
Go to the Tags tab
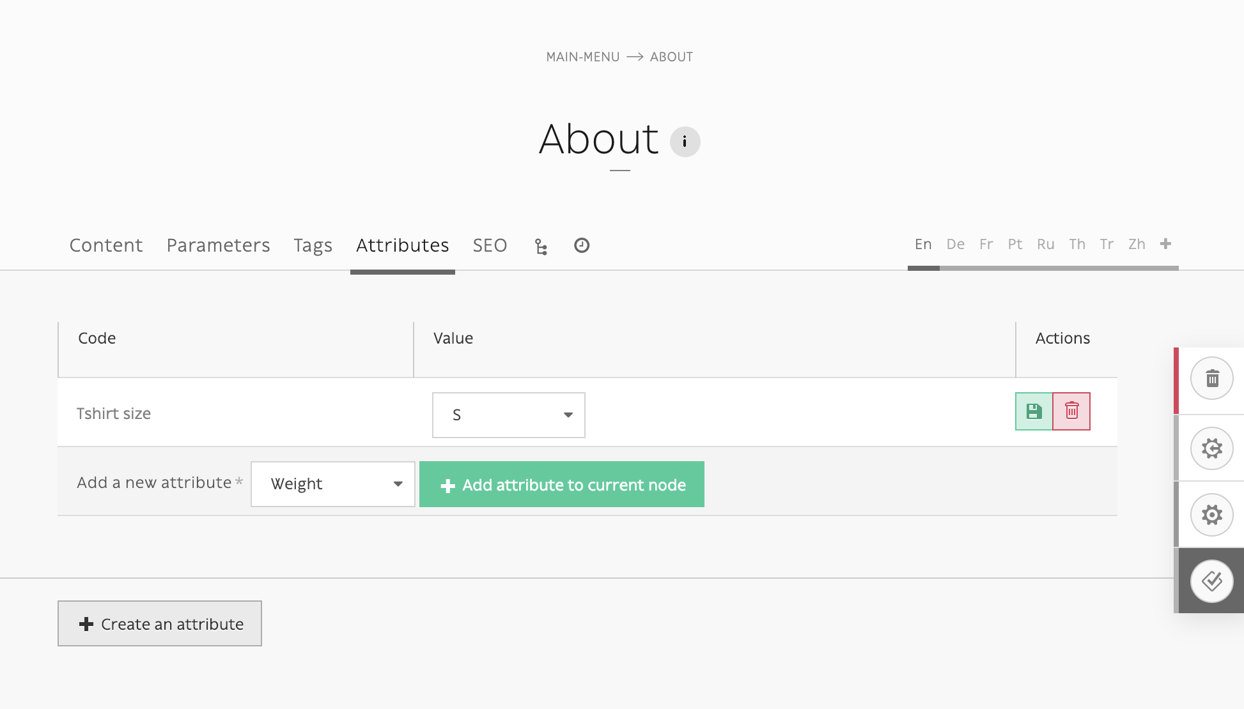click(313, 245)
